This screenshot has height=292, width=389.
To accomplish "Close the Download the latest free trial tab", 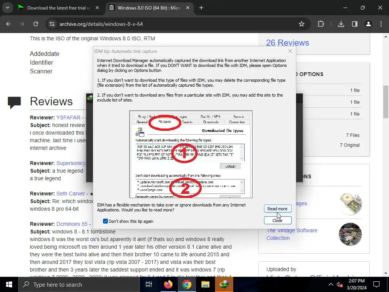I will (x=97, y=8).
